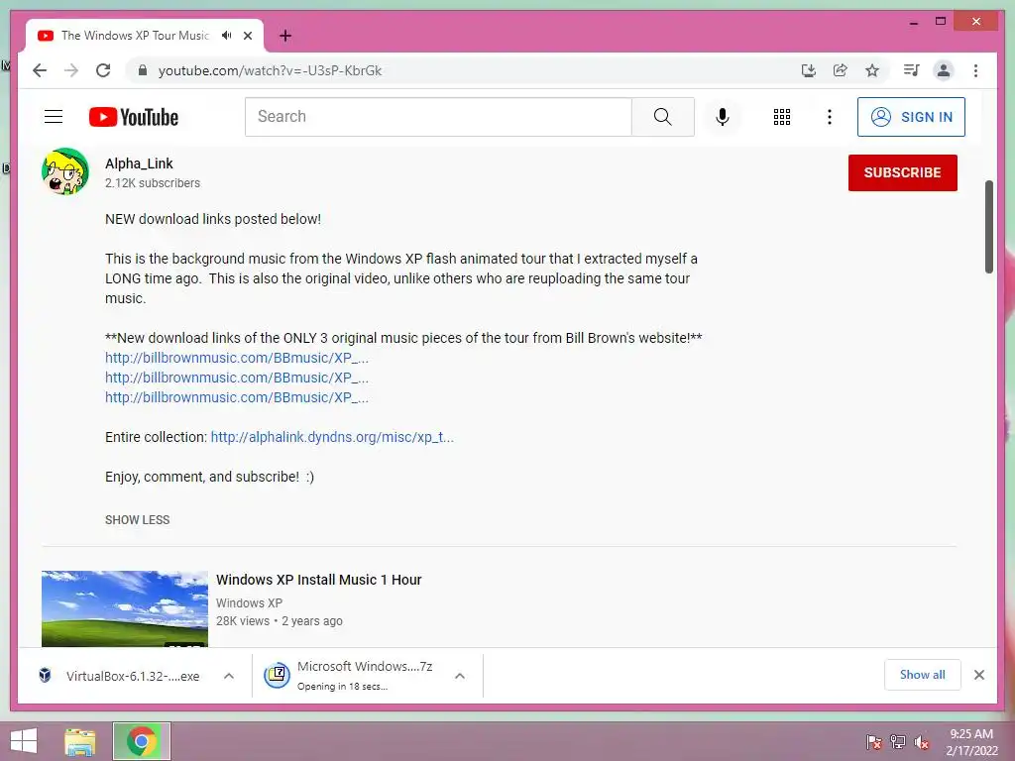
Task: Click the SIGN IN button
Action: click(911, 117)
